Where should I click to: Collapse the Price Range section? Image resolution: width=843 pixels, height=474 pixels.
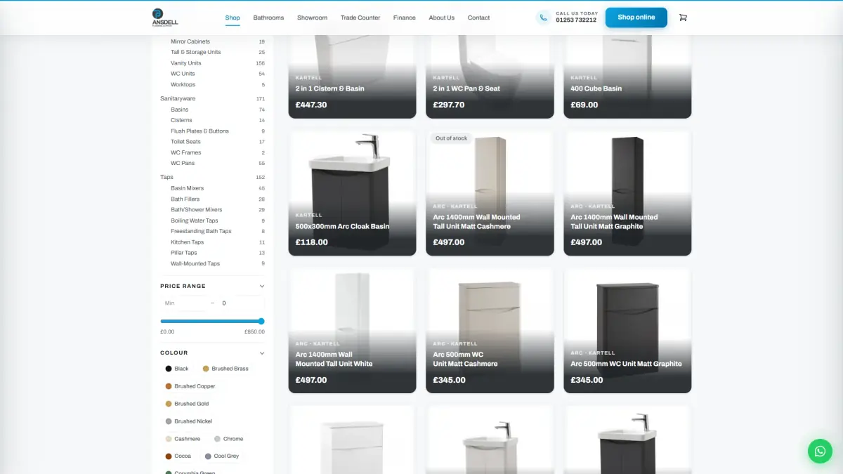point(262,286)
